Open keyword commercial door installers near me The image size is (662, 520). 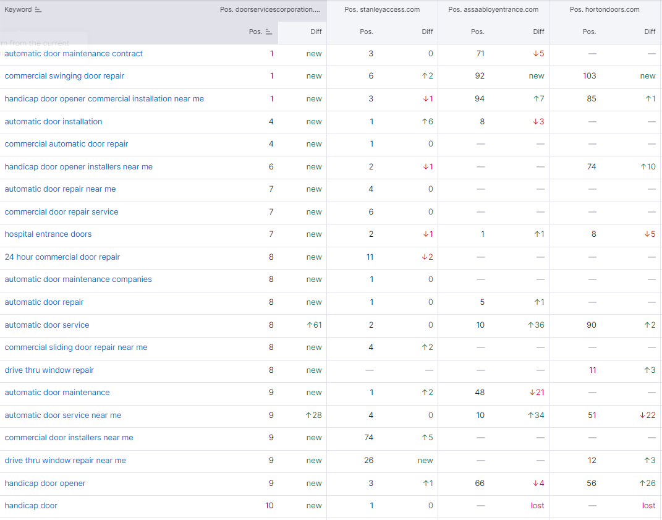(69, 438)
